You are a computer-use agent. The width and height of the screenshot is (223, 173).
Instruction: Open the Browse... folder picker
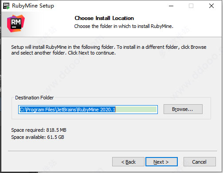(183, 109)
